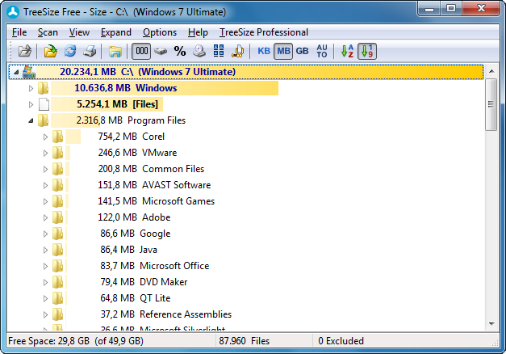Toggle the allocated space drive icon
Screen dimensions: 506x354
161,51
